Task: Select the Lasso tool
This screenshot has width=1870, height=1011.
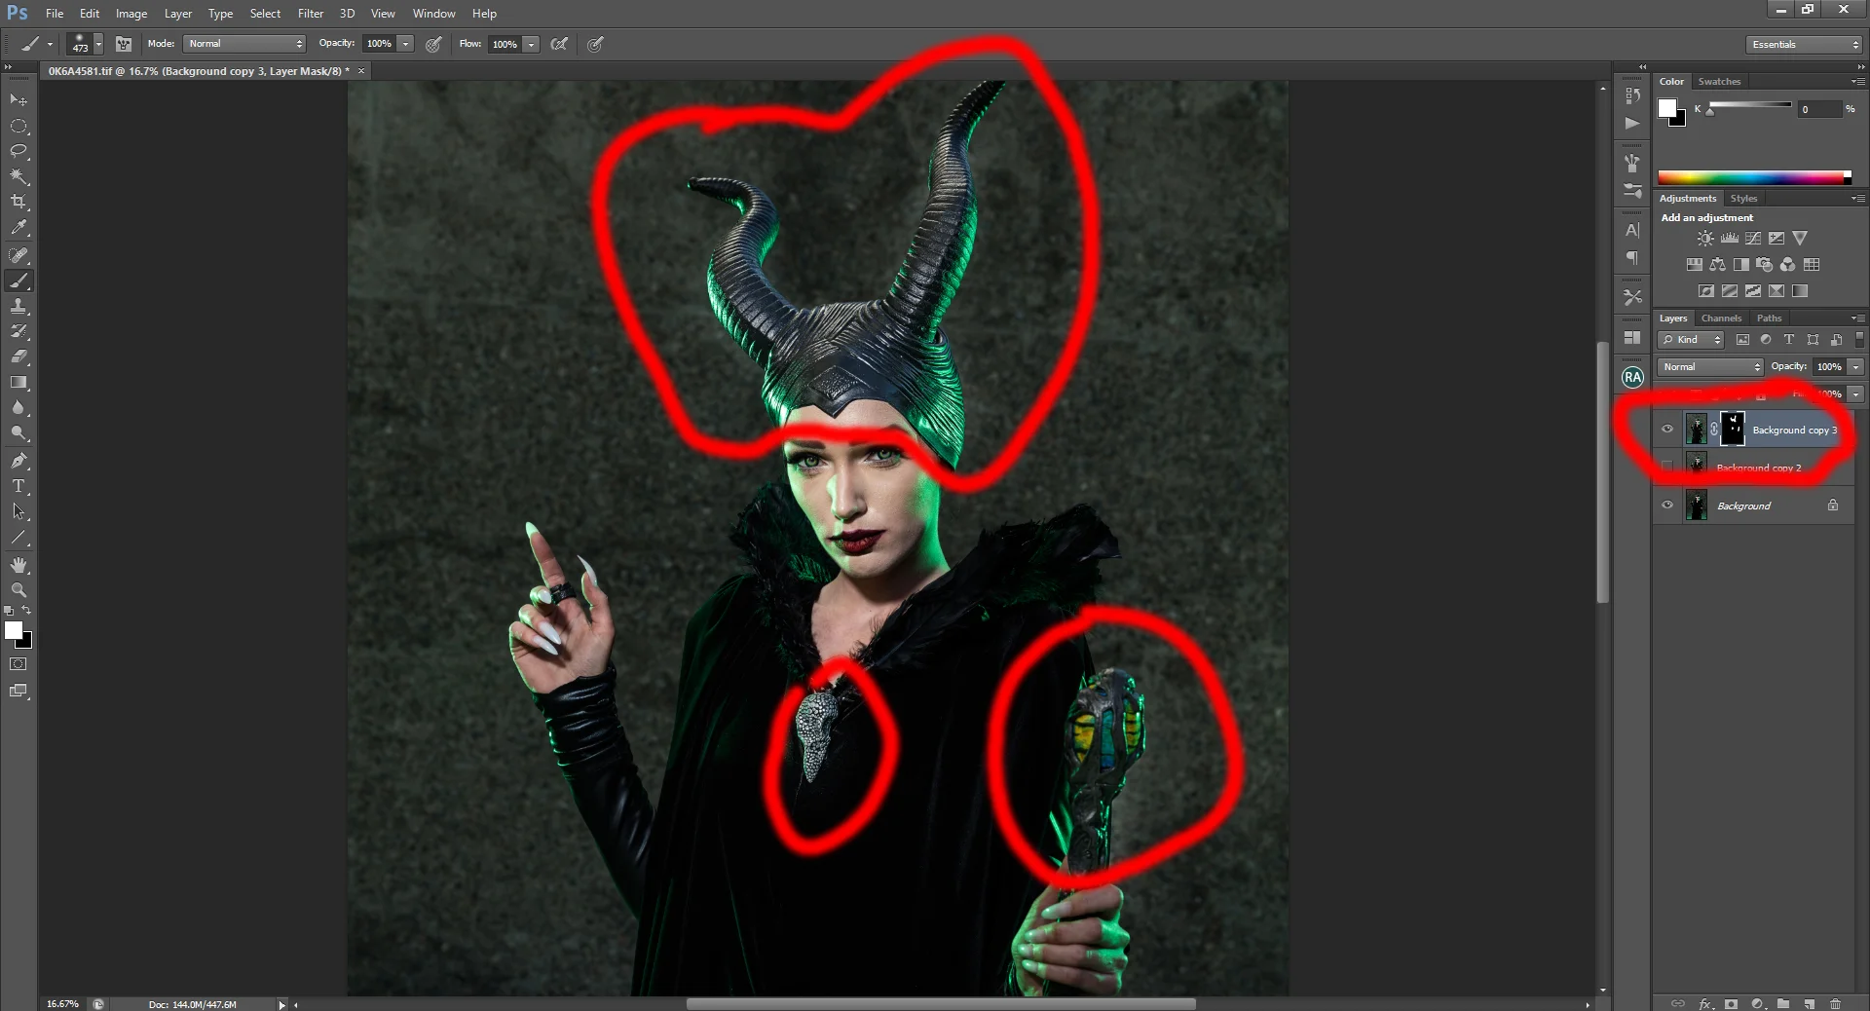Action: [x=19, y=151]
